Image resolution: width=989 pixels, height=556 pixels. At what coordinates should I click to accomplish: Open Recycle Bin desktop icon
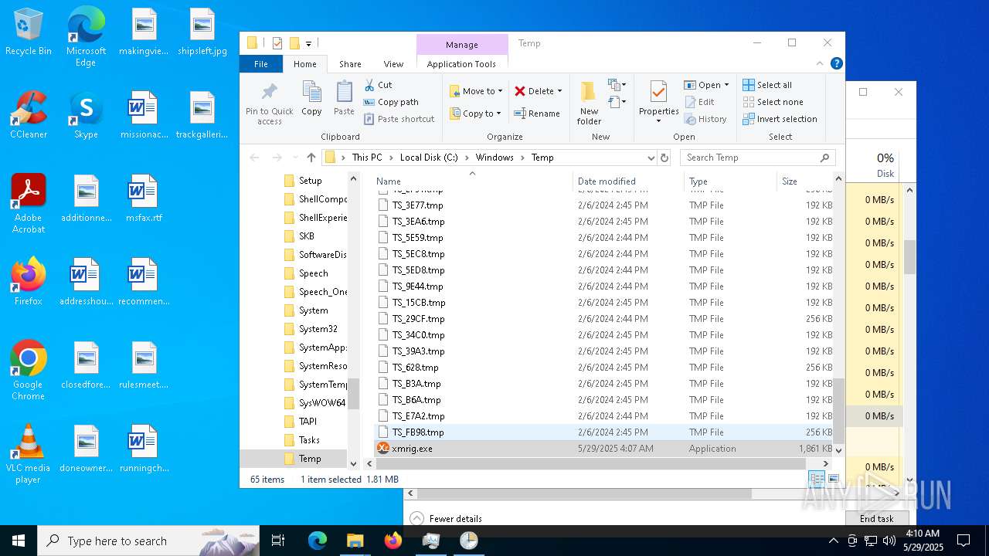[x=29, y=32]
